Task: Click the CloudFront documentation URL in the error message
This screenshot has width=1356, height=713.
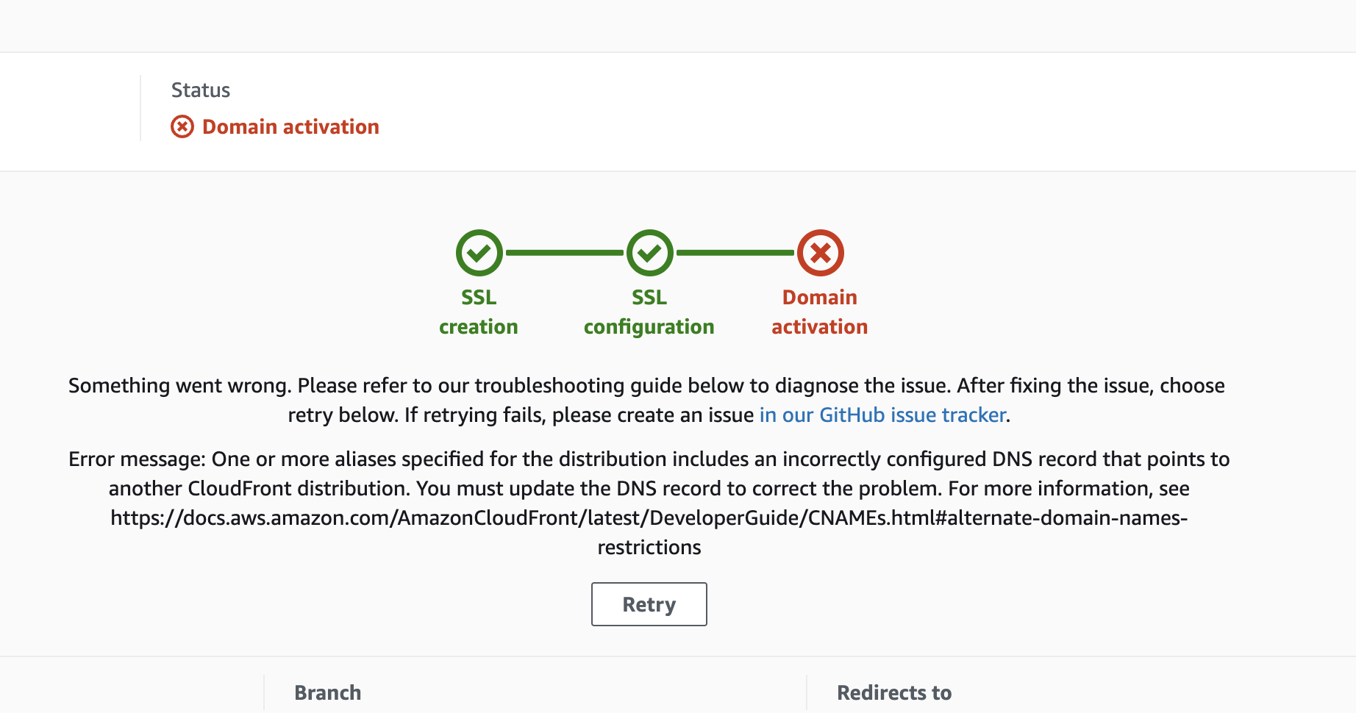Action: [x=649, y=517]
